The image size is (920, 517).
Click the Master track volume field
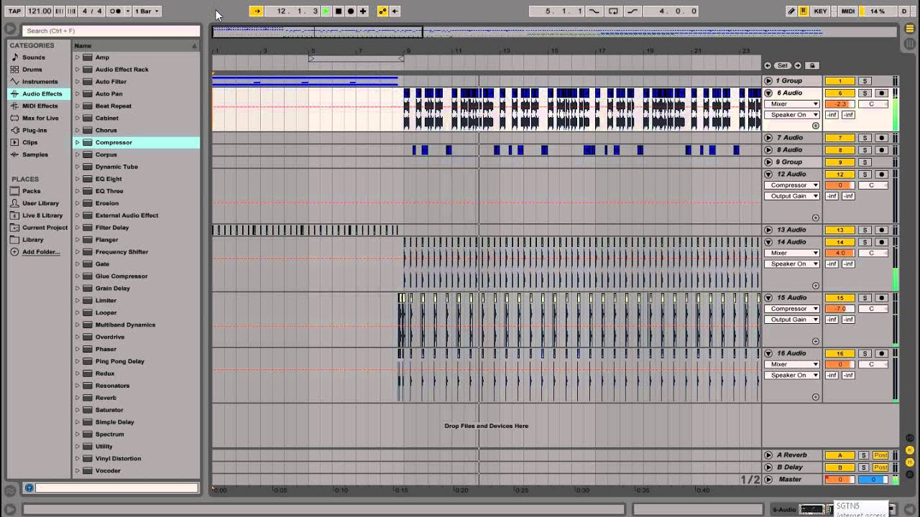(839, 480)
